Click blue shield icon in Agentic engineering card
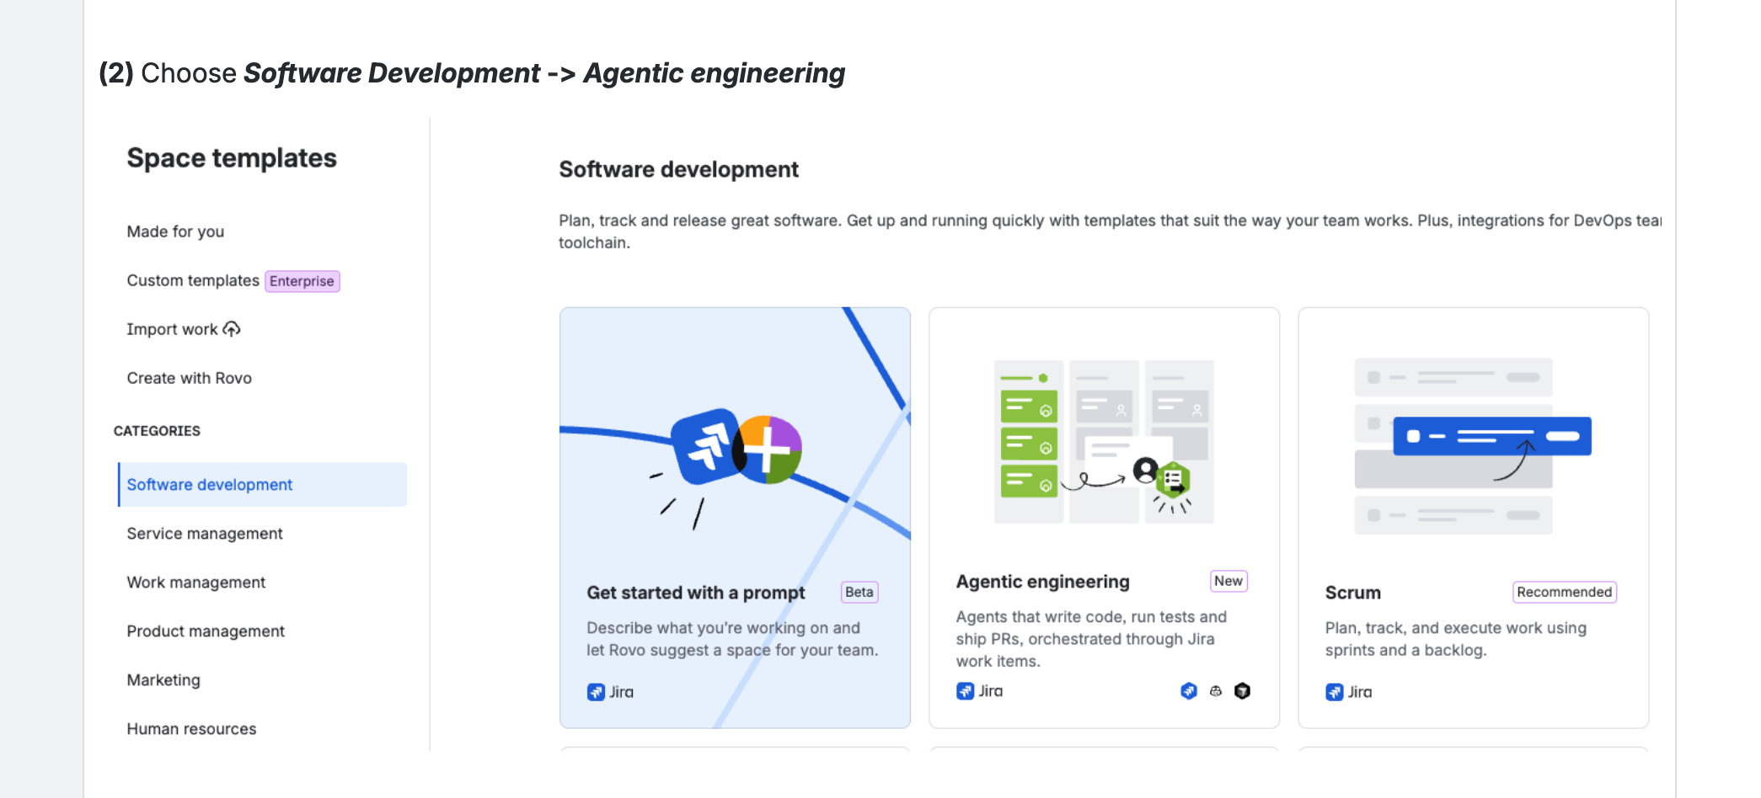 pos(1189,691)
